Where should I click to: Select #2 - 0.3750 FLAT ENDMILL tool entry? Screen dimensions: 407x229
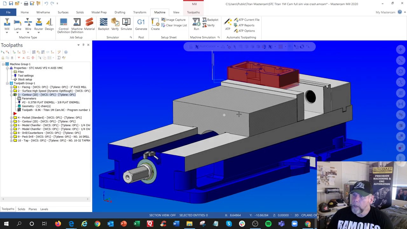click(x=51, y=102)
